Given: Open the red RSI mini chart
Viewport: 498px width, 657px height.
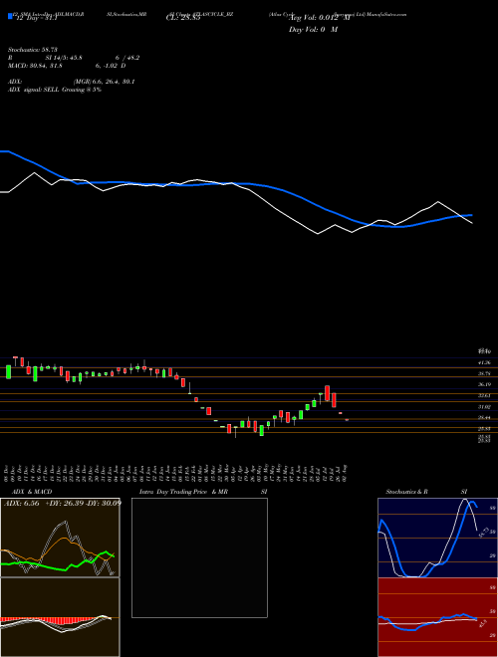Looking at the screenshot, I should (x=437, y=617).
